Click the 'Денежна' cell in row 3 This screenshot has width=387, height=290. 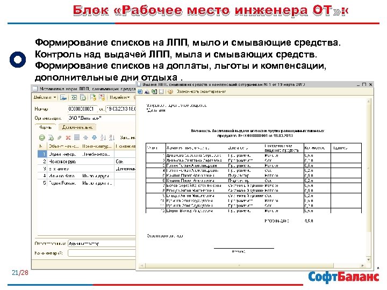coord(125,169)
